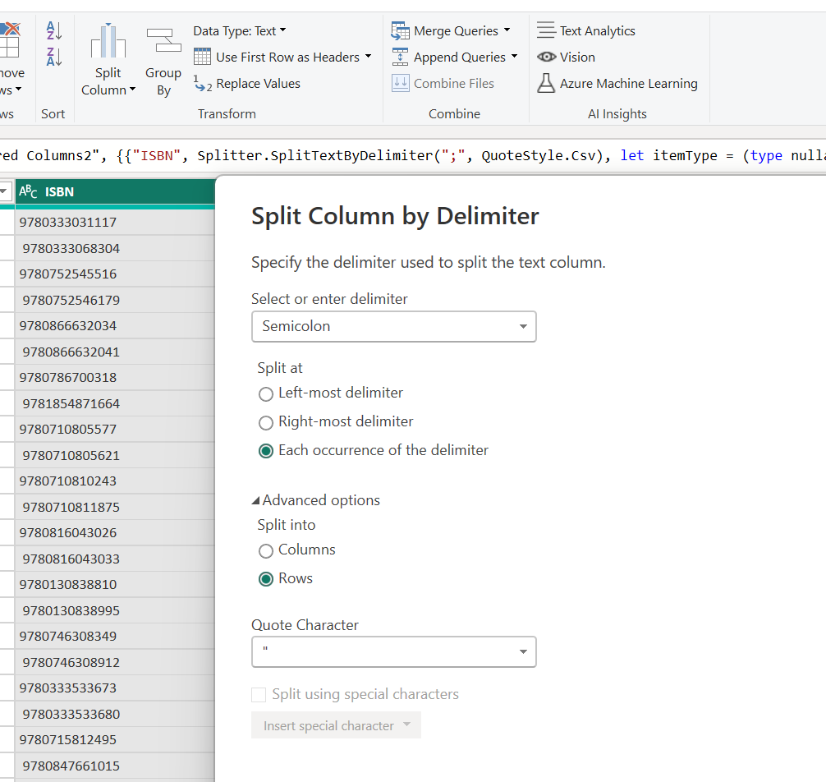Select cell 9780746308912
This screenshot has height=782, width=826.
pyautogui.click(x=115, y=661)
